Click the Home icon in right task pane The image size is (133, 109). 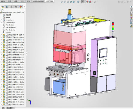pyautogui.click(x=131, y=7)
